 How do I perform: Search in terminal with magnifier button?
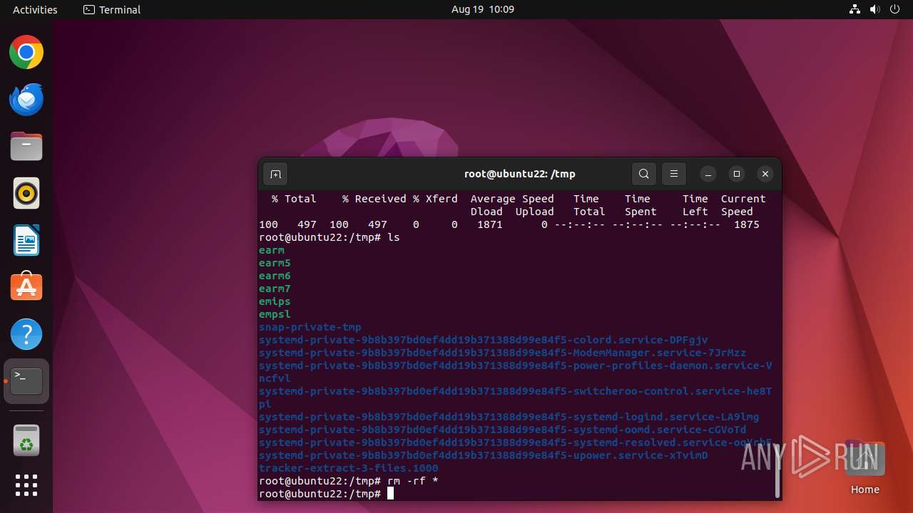pos(643,174)
